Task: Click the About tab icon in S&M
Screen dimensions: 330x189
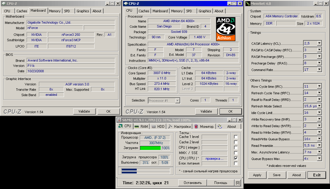Action: pos(220,126)
